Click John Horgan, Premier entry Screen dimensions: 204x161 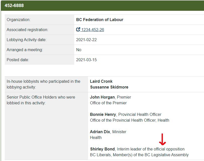click(110, 97)
